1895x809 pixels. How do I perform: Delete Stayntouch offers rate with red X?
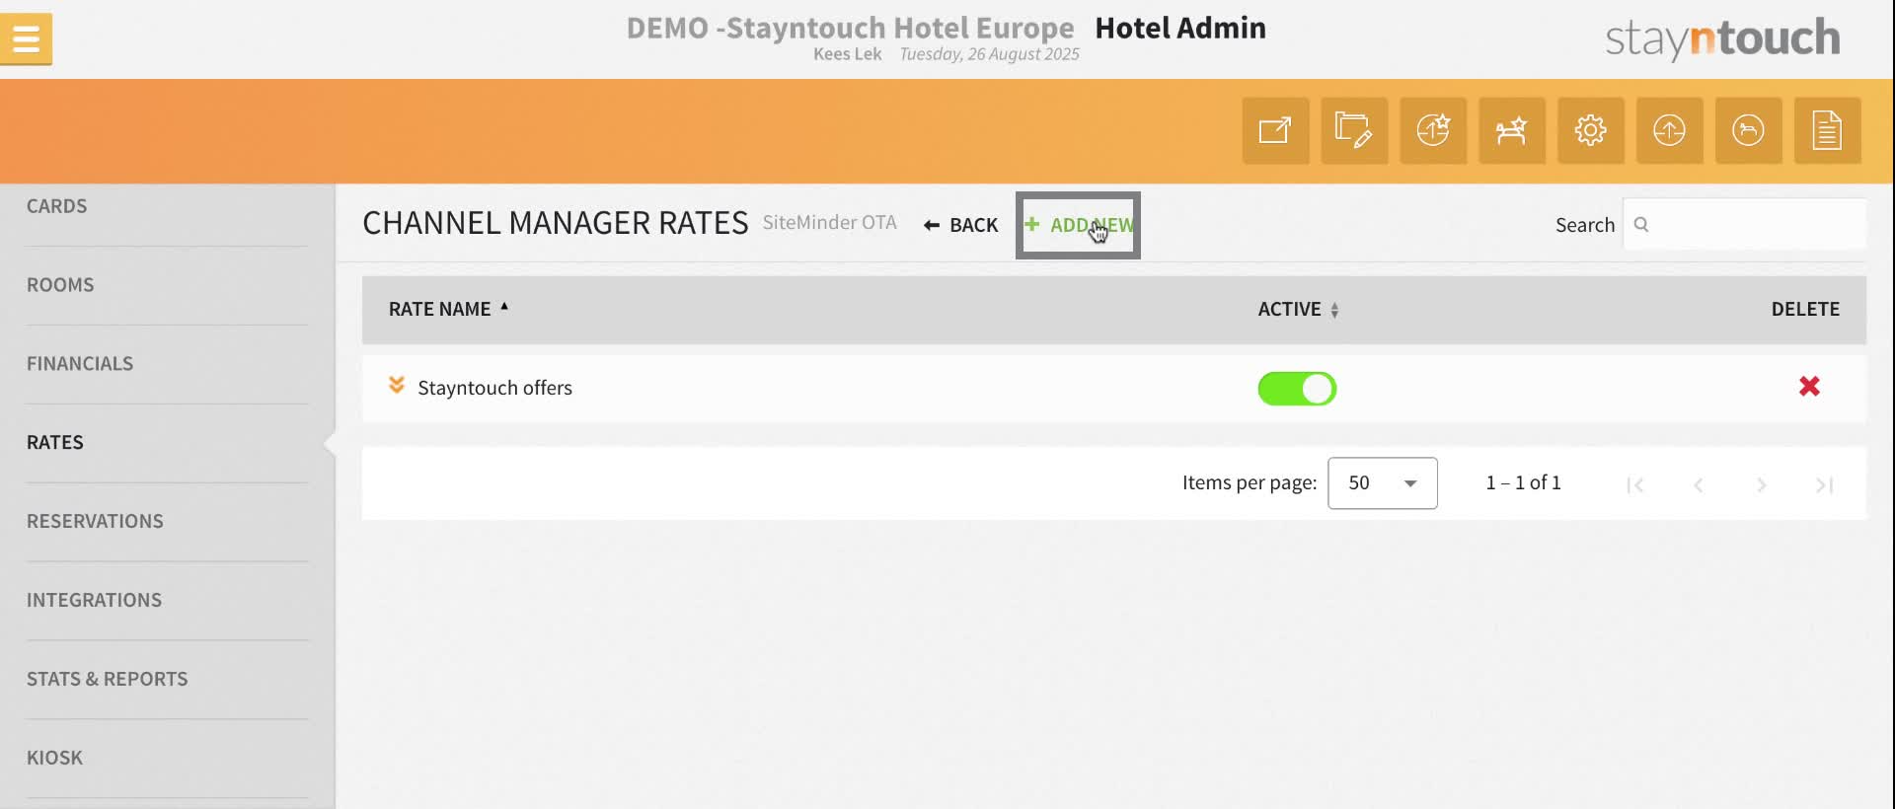pyautogui.click(x=1809, y=387)
